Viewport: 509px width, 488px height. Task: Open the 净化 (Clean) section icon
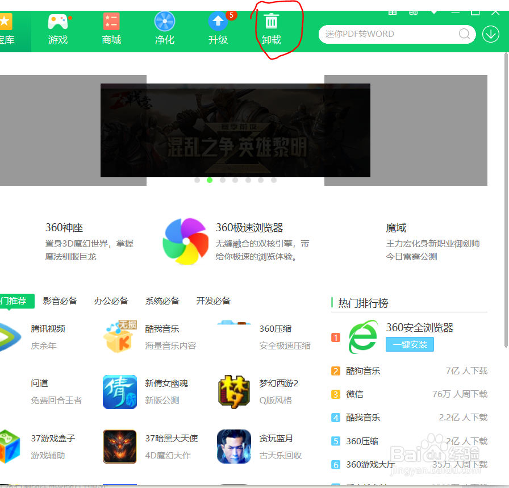tap(165, 22)
